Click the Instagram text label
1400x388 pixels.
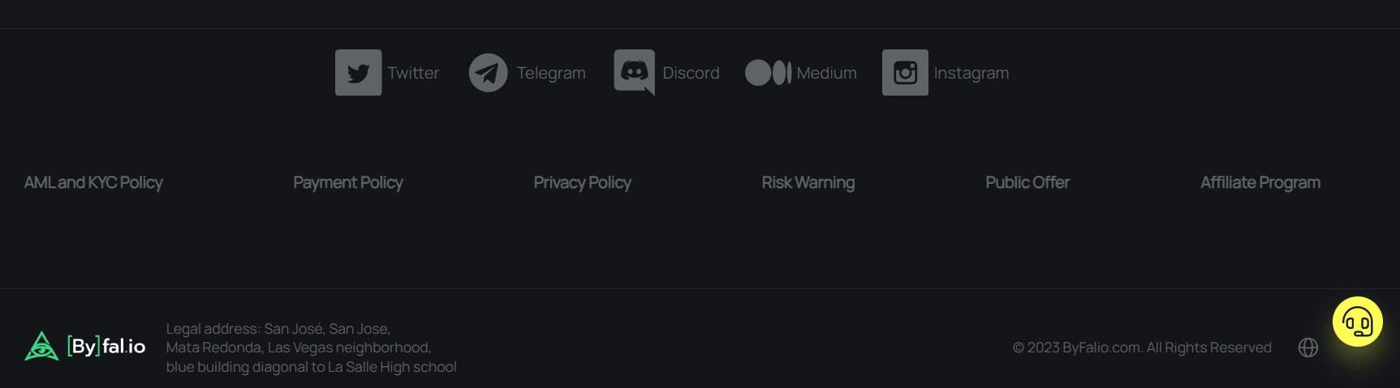(971, 73)
